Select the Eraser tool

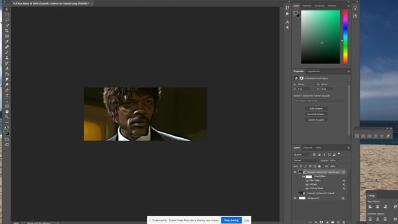(x=7, y=68)
